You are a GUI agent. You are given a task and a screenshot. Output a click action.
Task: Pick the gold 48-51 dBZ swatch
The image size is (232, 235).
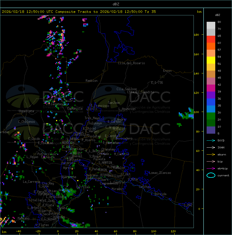click(211, 67)
